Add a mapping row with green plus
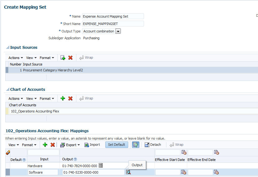Screen dimensions: 258x177 [45, 145]
